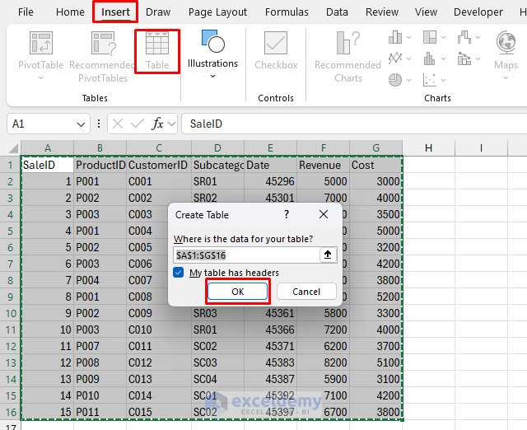This screenshot has height=430, width=527.
Task: Collapse the dialog range selector arrow
Action: coord(328,255)
